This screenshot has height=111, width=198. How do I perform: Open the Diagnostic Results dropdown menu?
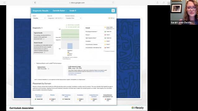(x=41, y=11)
